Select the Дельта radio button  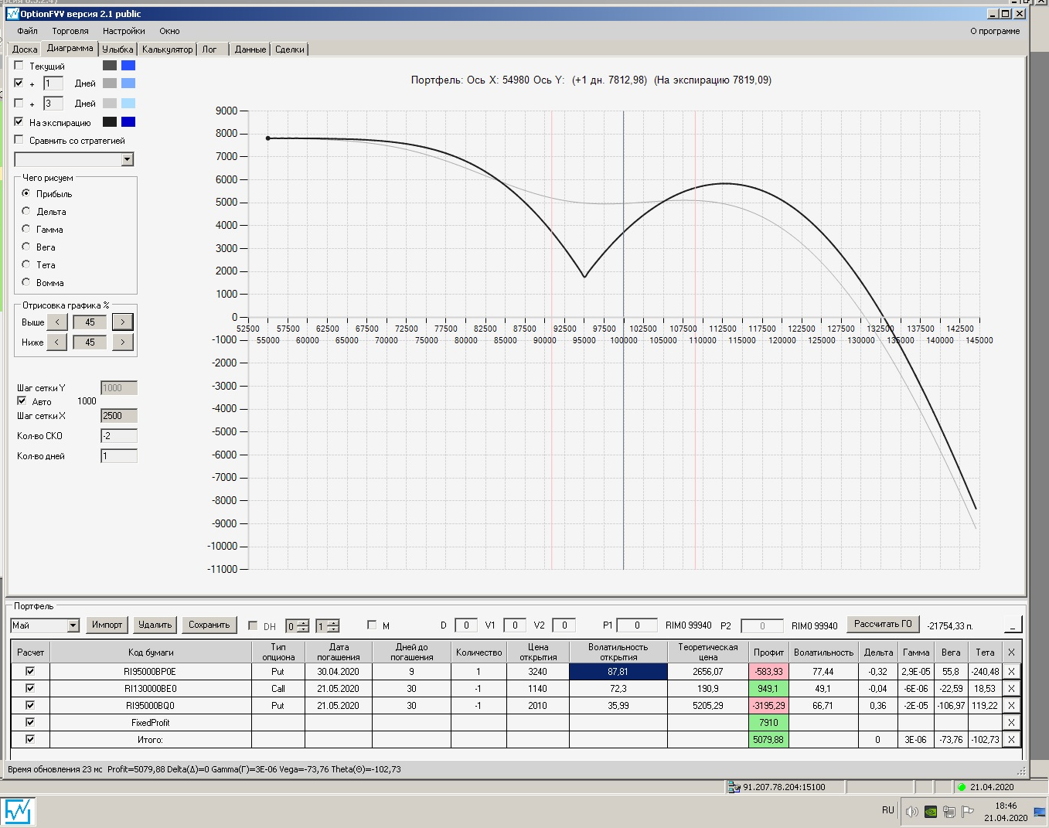(26, 211)
